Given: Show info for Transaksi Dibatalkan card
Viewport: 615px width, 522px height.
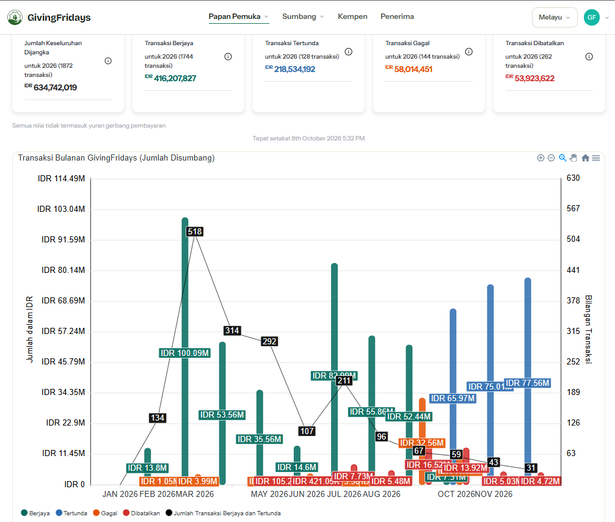Looking at the screenshot, I should point(589,57).
